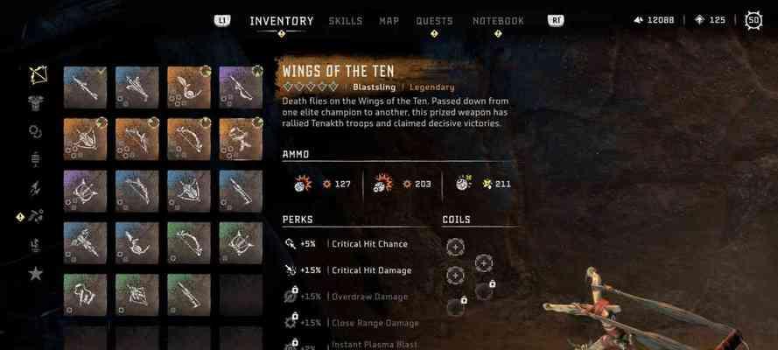Screen dimensions: 778x350
Task: Click the metal shards counter 12088
Action: [x=655, y=20]
